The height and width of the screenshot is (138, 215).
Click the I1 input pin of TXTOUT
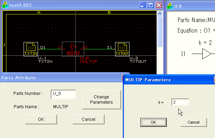109,47
